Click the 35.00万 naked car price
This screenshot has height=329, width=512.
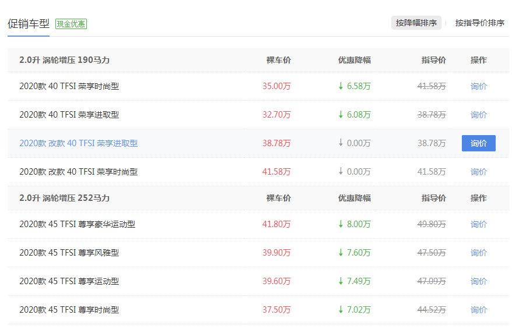276,86
